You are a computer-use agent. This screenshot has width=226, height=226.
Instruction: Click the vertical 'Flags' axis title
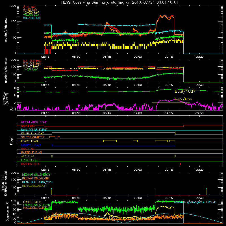coord(11,141)
